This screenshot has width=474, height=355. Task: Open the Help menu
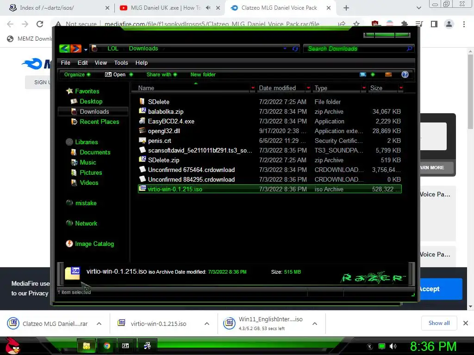tap(142, 63)
